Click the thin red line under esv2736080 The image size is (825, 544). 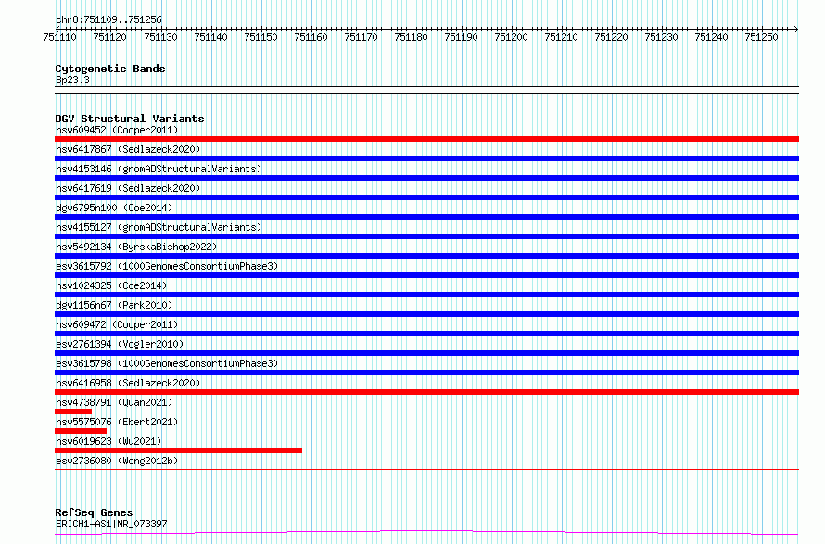426,469
